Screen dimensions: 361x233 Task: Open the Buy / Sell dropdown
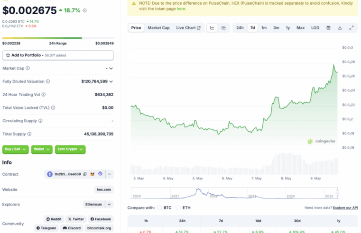pos(16,149)
